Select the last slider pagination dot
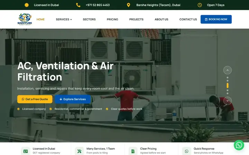The height and width of the screenshot is (155, 249). coord(228,93)
